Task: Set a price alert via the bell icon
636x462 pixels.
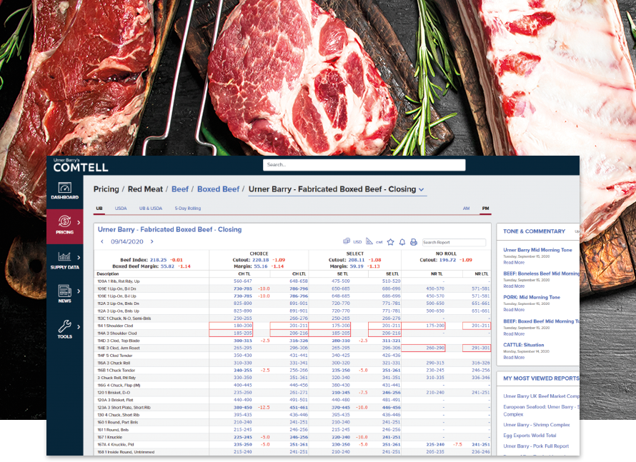Action: (402, 242)
